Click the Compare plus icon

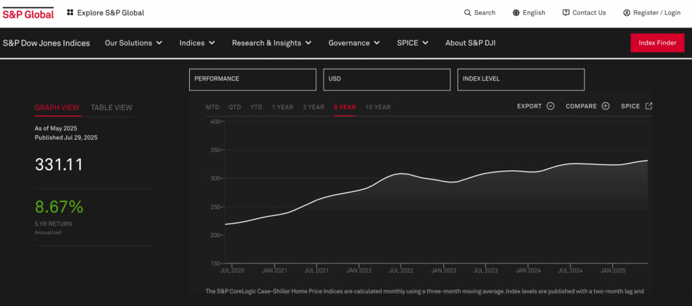pyautogui.click(x=605, y=106)
